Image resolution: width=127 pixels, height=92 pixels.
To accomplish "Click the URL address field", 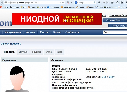I will click(36, 3).
